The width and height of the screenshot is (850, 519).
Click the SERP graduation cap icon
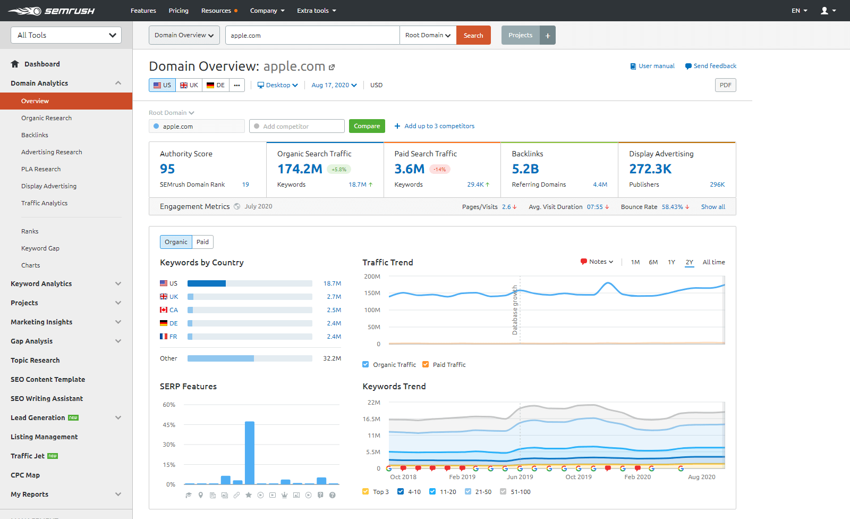point(188,495)
